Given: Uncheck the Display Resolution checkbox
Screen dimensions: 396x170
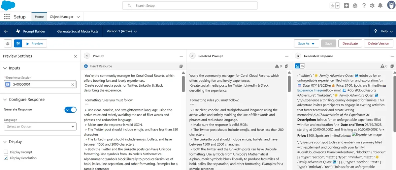Looking at the screenshot, I should (6, 158).
